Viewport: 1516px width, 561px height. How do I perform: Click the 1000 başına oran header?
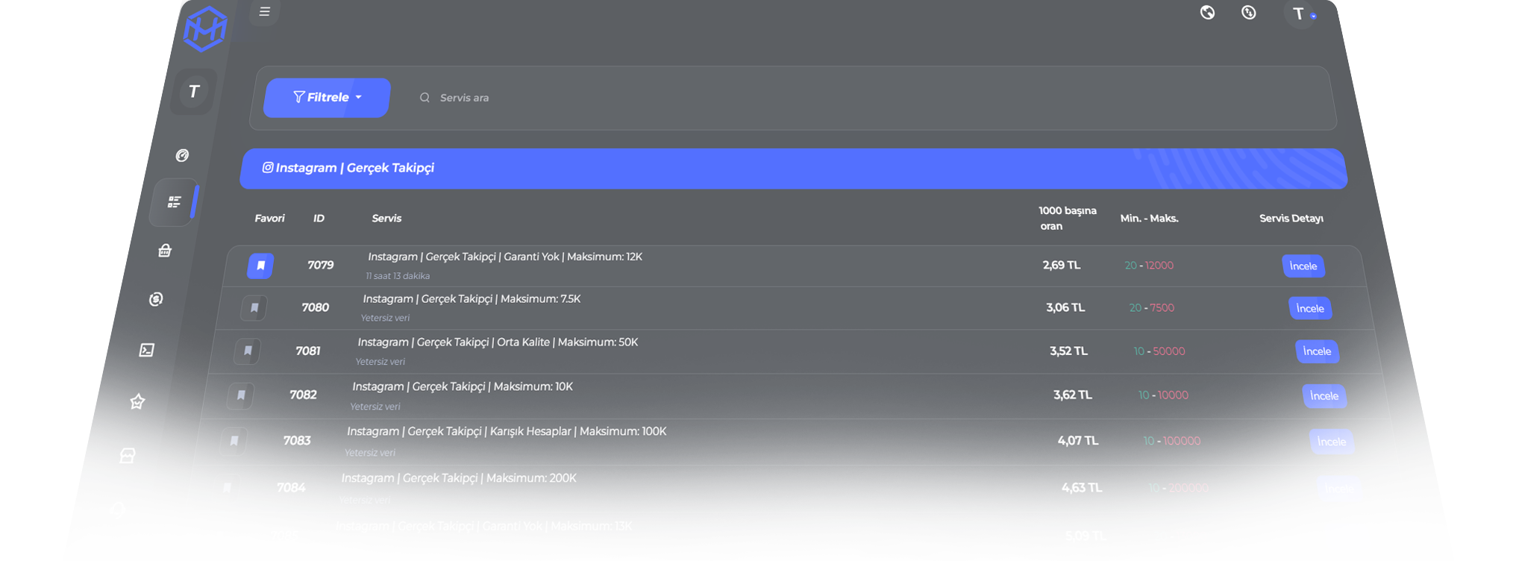click(x=1068, y=219)
